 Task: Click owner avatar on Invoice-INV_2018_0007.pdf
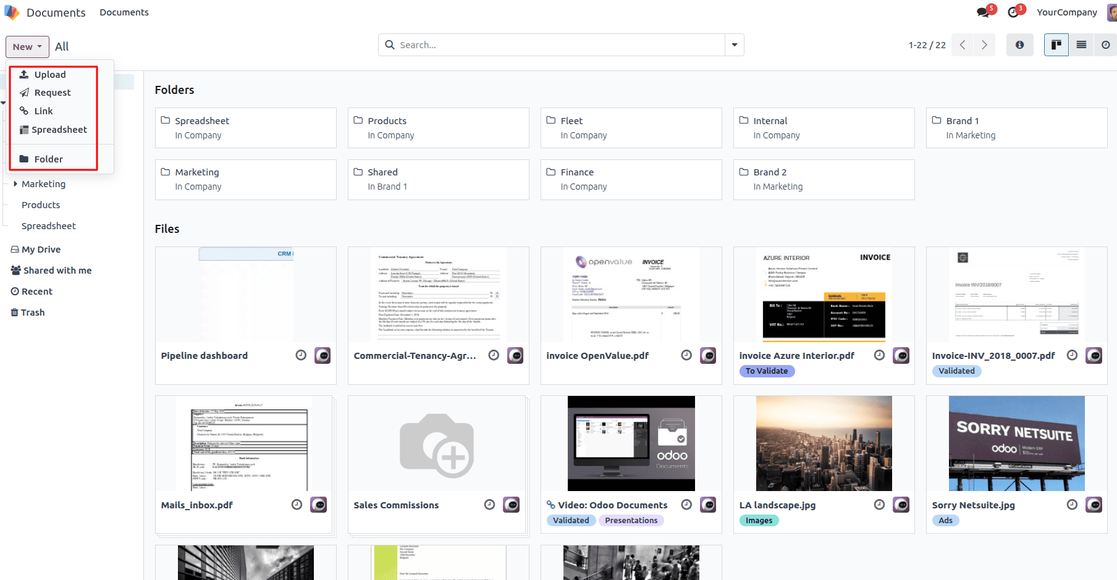click(1094, 356)
